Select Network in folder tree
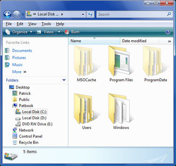Image resolution: width=176 pixels, height=166 pixels. pyautogui.click(x=26, y=130)
